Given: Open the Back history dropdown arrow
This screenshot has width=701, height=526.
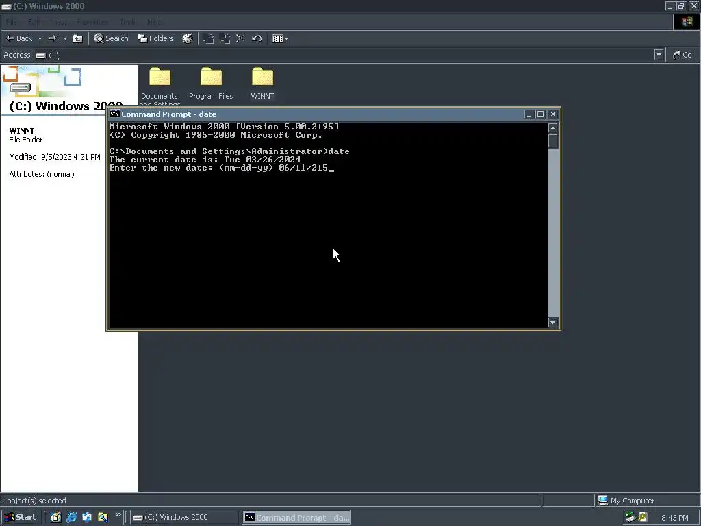Looking at the screenshot, I should (x=40, y=38).
